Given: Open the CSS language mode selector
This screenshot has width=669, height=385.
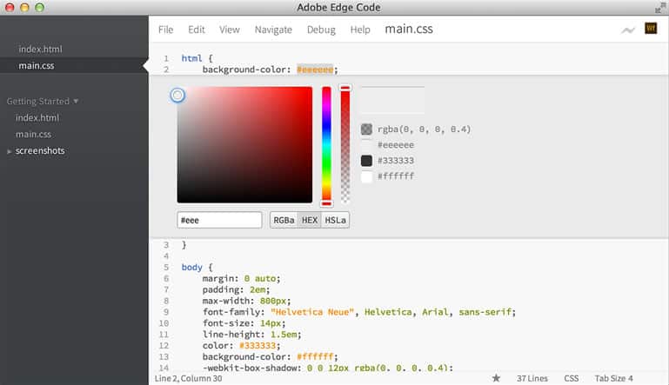Looking at the screenshot, I should tap(572, 378).
